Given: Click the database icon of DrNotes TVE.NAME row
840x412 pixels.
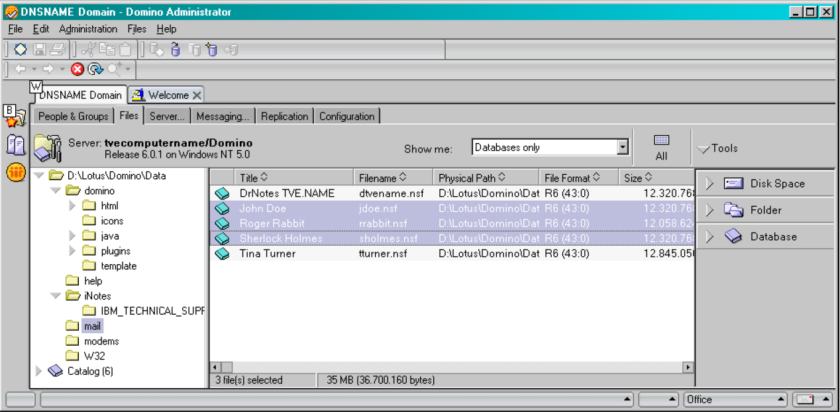Looking at the screenshot, I should [222, 193].
